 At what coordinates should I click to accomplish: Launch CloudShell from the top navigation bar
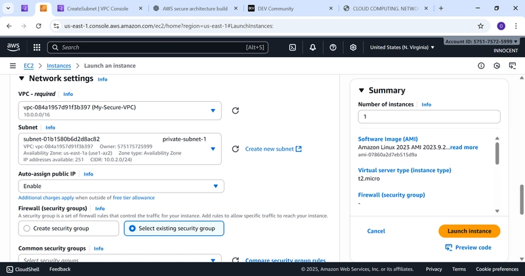coord(292,47)
